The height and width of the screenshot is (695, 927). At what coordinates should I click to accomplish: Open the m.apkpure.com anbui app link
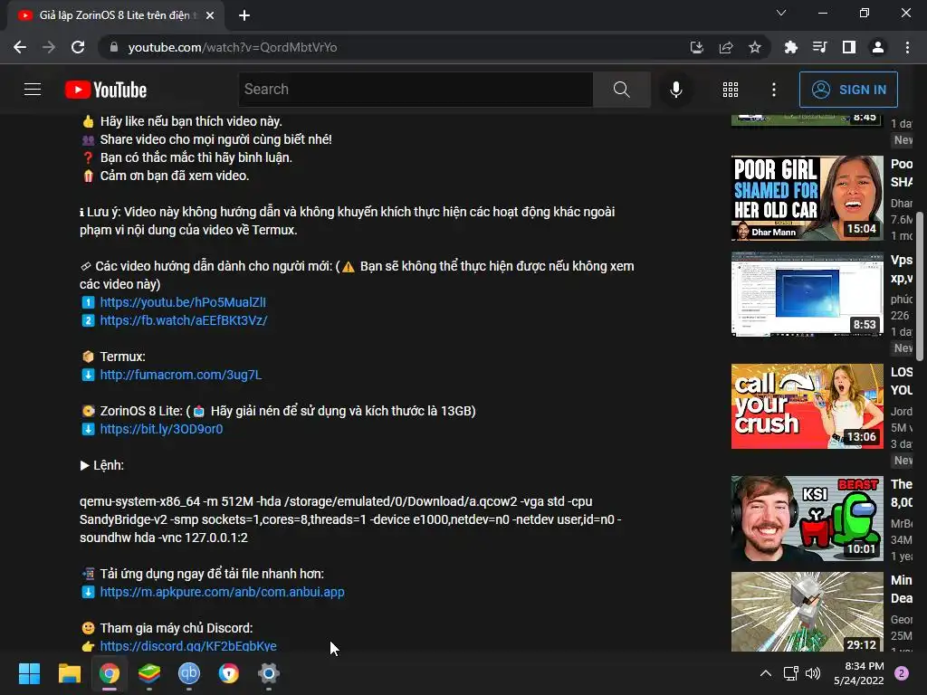(222, 592)
